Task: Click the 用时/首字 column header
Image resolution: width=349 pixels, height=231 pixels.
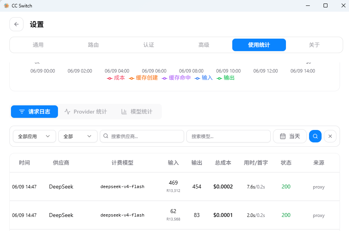Action: (256, 163)
